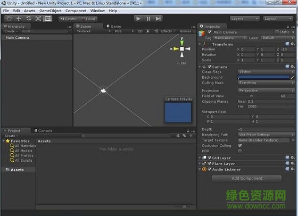Open the Layers dropdown
Screen dimensions: 298x216
tap(245, 19)
